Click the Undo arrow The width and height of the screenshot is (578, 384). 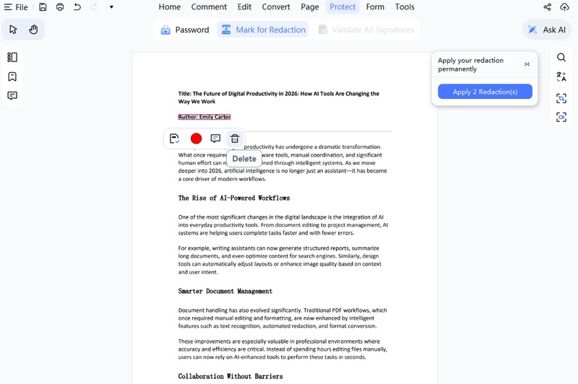77,7
